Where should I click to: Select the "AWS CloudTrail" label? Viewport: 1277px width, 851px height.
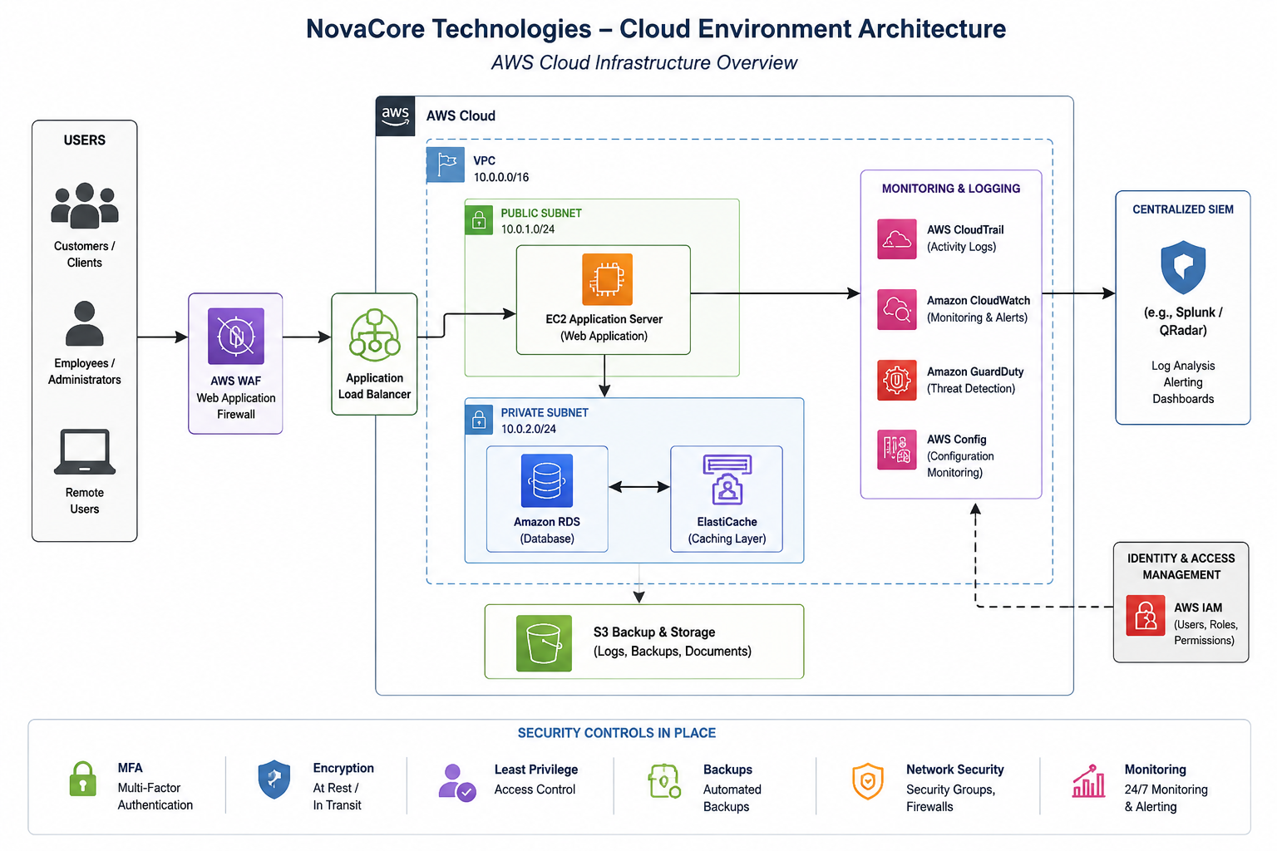pyautogui.click(x=965, y=230)
